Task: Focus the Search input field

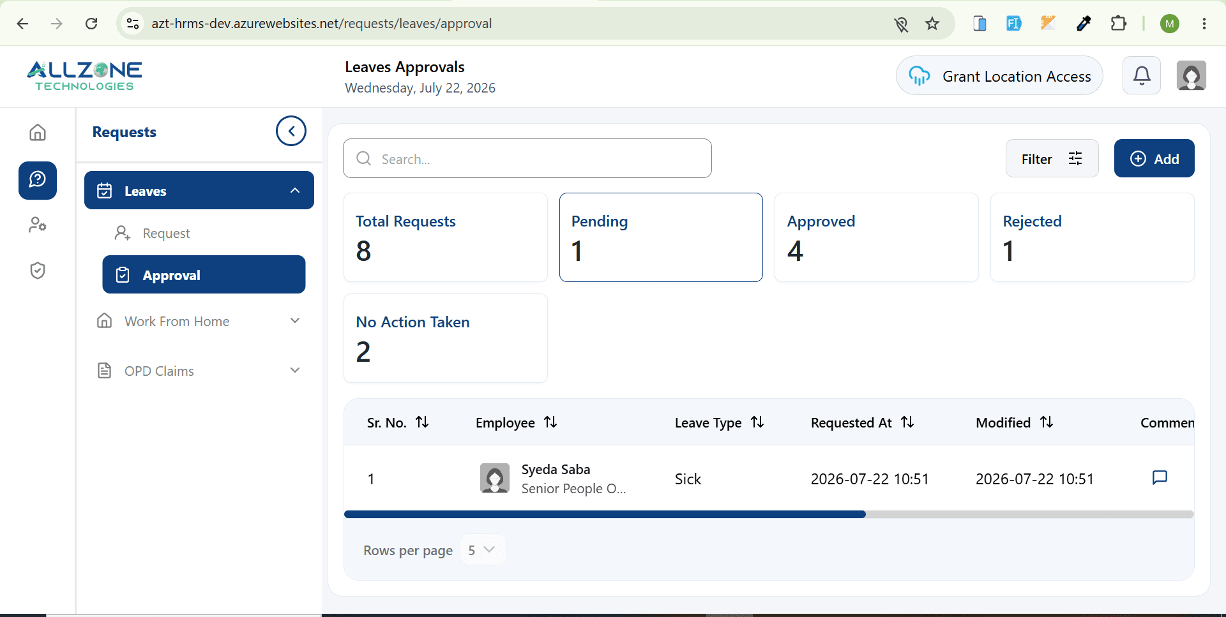Action: 527,158
